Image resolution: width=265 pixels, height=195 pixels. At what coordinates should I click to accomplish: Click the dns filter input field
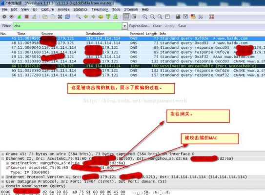[67, 26]
